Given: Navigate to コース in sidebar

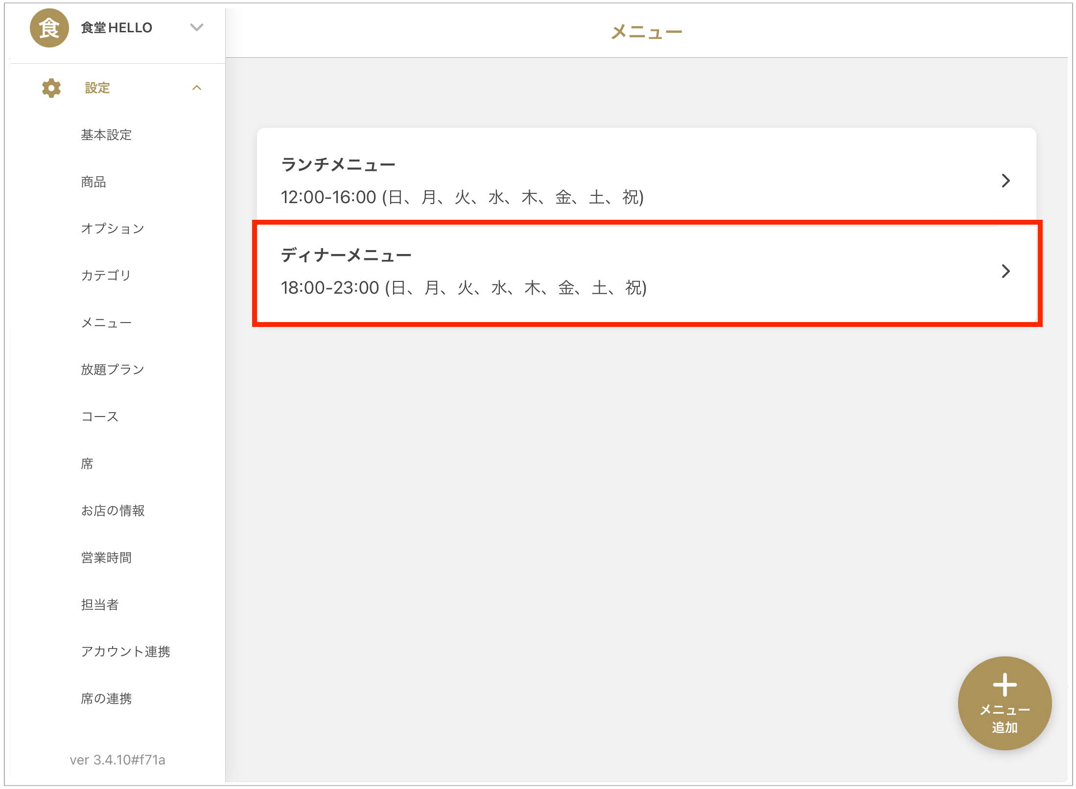Looking at the screenshot, I should coord(100,417).
